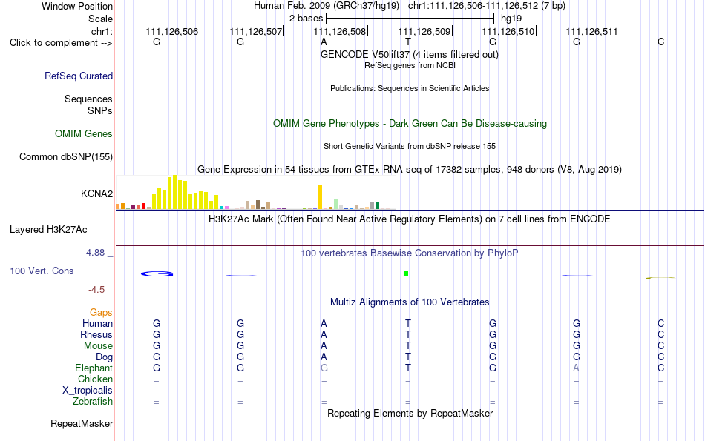705x441 pixels.
Task: Click 'Click to complement -->' label
Action: 61,43
